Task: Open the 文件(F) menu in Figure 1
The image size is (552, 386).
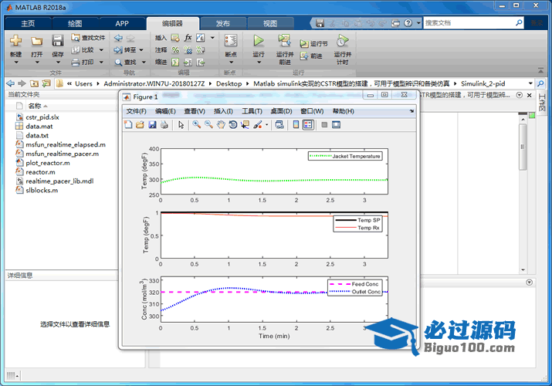Action: click(136, 111)
